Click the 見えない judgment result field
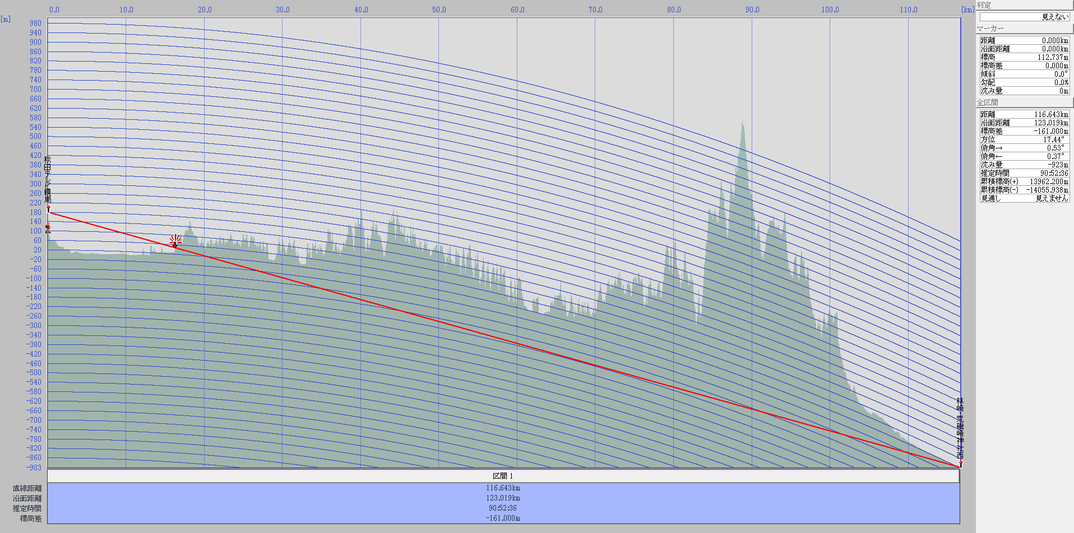 coord(1024,17)
